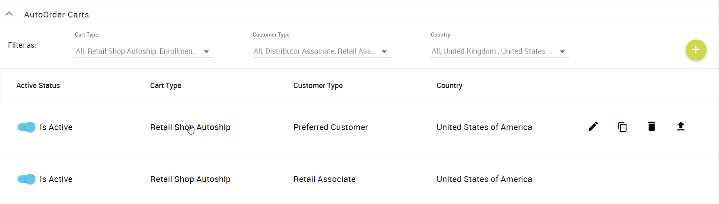The height and width of the screenshot is (204, 719).
Task: Open the Customer Type filter dropdown
Action: (x=321, y=52)
